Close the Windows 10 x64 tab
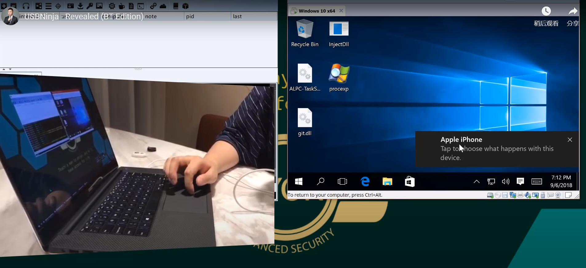Viewport: 586px width, 268px height. [x=341, y=11]
